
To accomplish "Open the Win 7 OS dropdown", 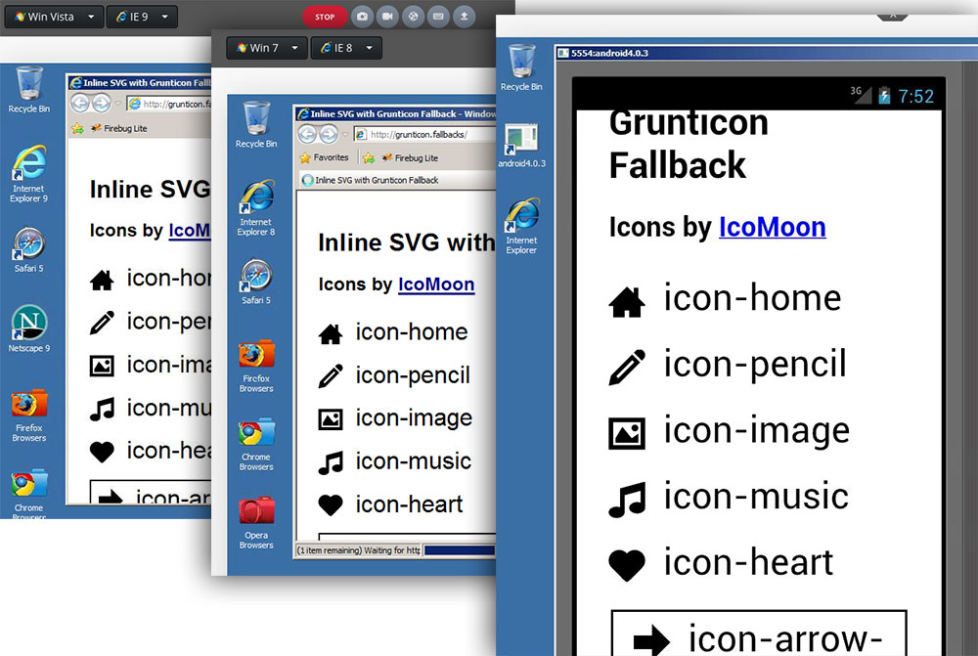I will 266,48.
